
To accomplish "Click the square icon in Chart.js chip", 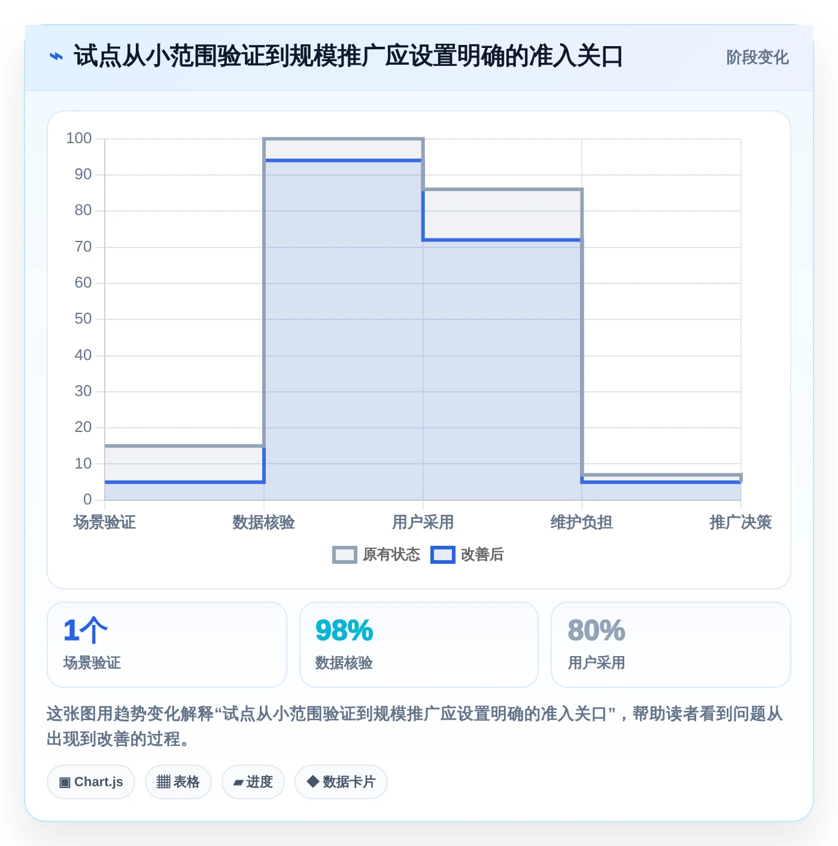I will tap(65, 782).
